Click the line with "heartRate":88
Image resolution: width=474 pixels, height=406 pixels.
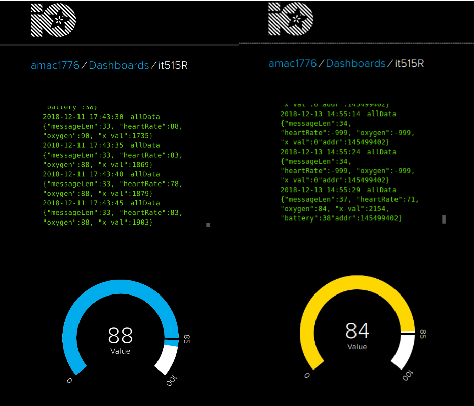[113, 126]
